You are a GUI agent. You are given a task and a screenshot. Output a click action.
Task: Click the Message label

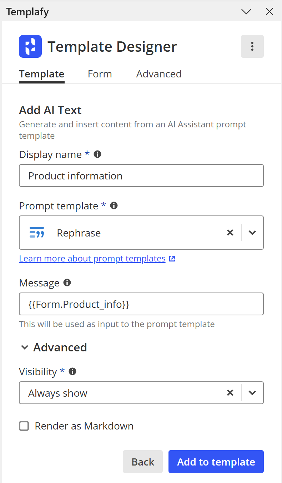point(39,283)
